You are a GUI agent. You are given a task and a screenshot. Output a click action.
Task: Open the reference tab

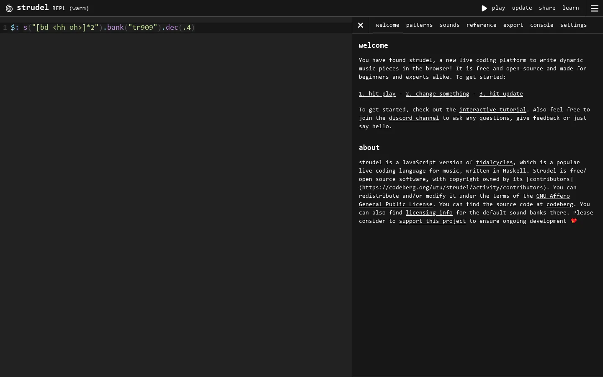click(482, 25)
